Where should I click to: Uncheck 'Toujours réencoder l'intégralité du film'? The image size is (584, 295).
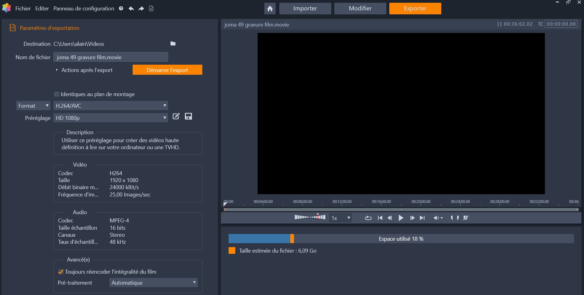point(61,272)
